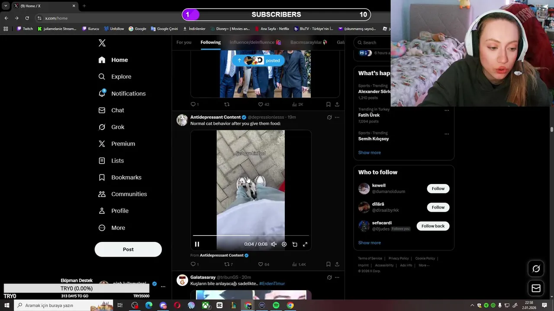Follow dîlärä
This screenshot has width=554, height=311.
pos(438,207)
